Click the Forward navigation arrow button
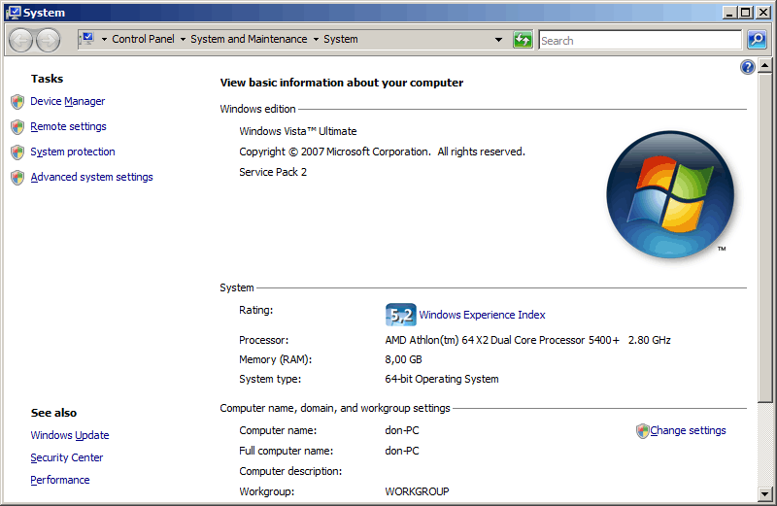Viewport: 777px width, 506px height. [48, 40]
